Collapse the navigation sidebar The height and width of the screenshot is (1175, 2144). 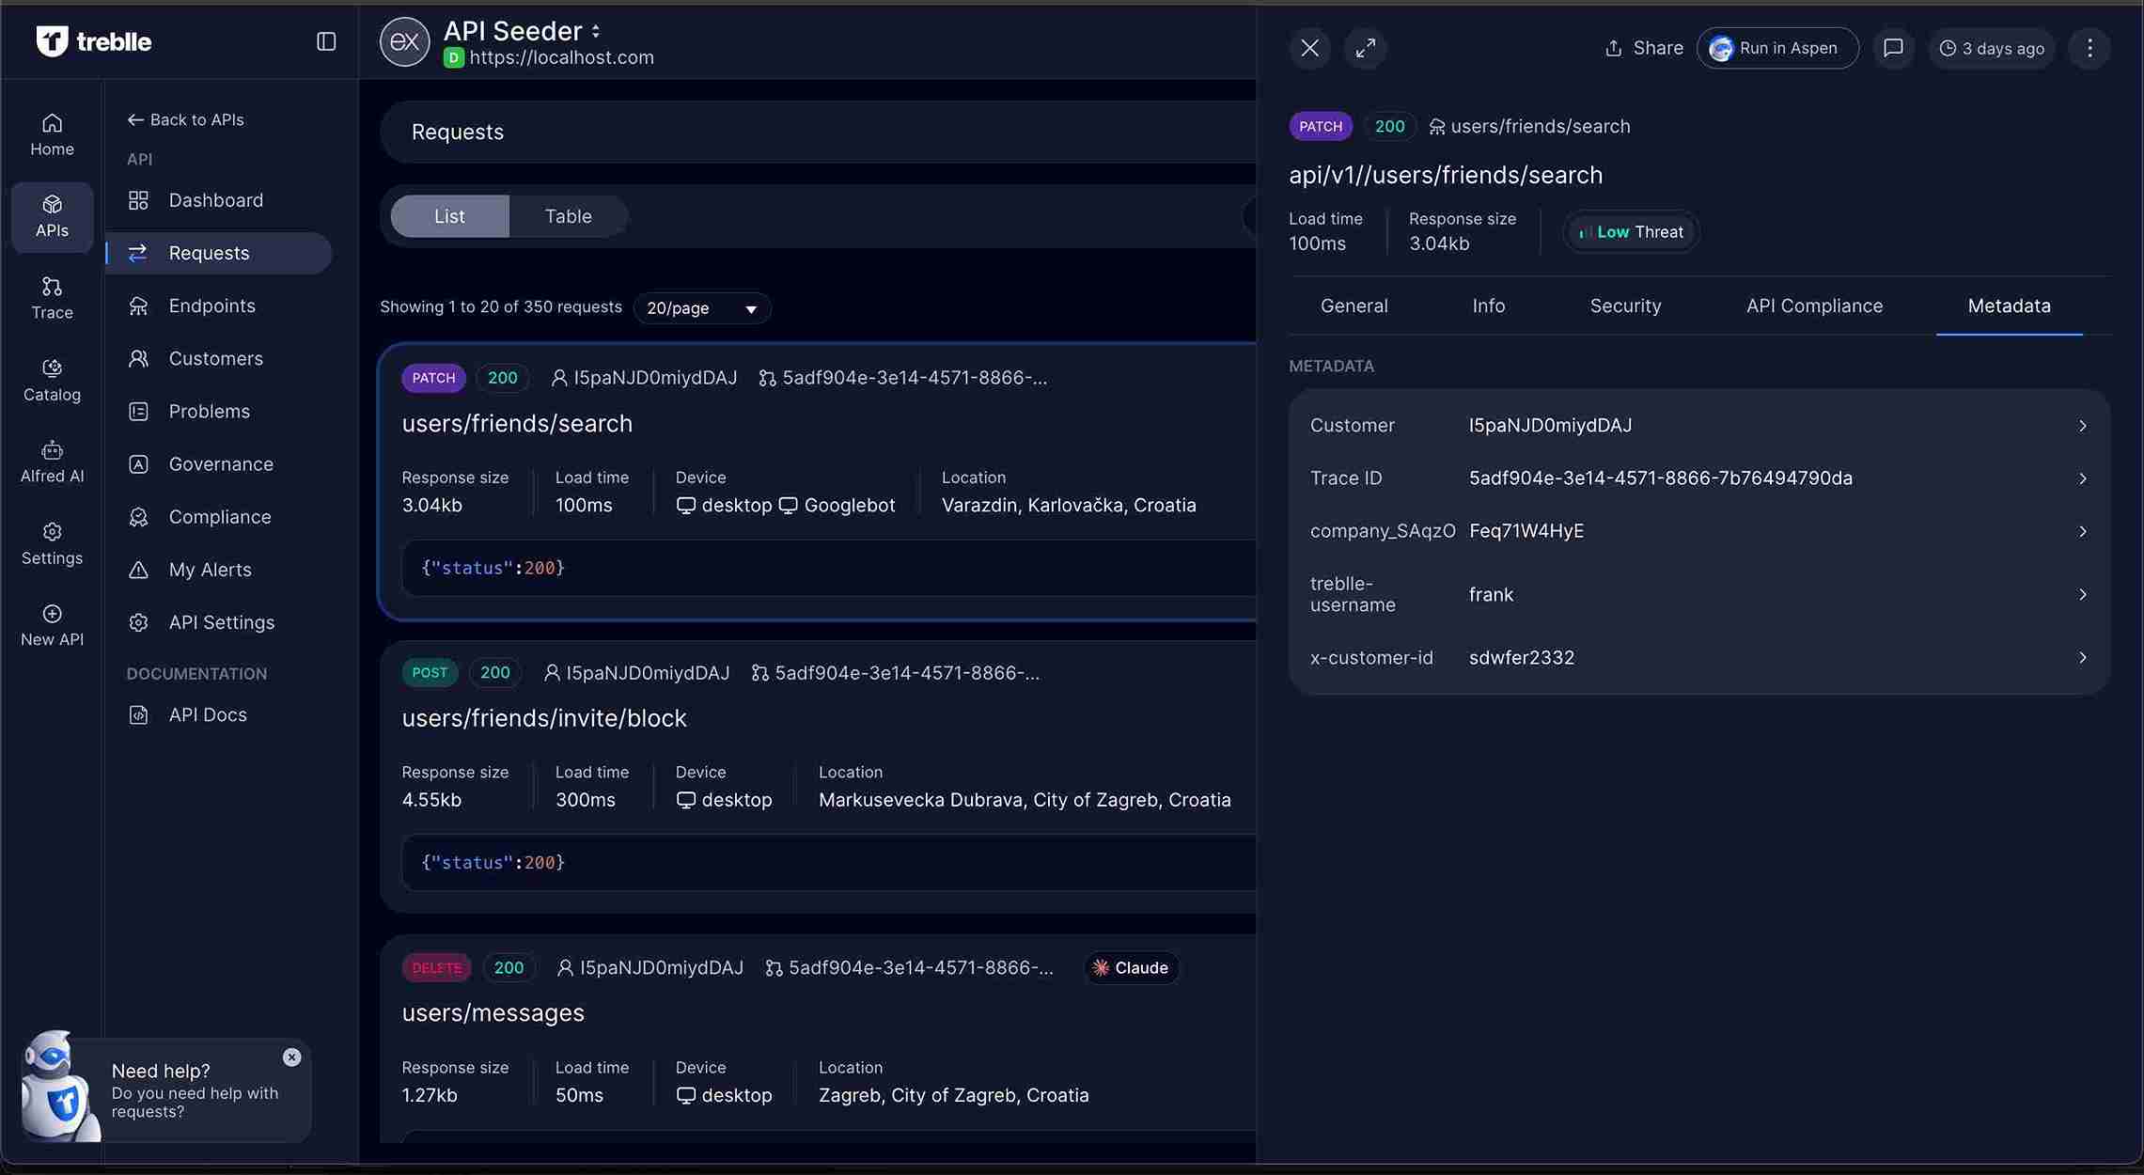pos(325,41)
